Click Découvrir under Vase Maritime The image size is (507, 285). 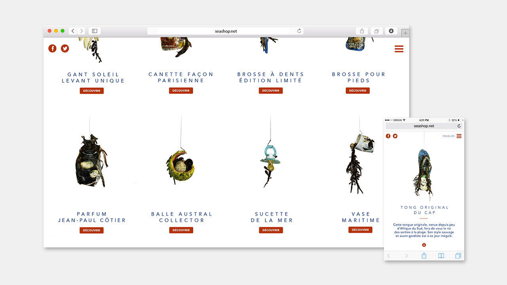[x=360, y=230]
